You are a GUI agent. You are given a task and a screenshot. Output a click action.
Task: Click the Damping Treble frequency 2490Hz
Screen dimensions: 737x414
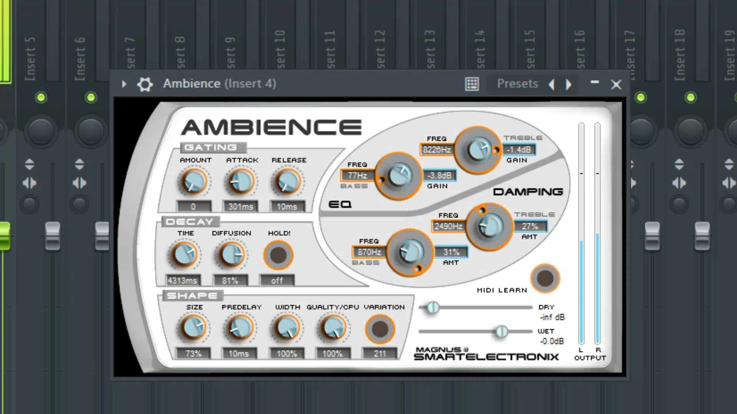tap(448, 226)
